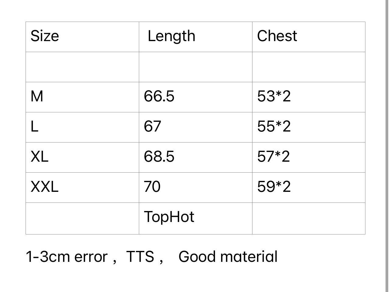
Task: Click the L size cell
Action: pyautogui.click(x=34, y=127)
